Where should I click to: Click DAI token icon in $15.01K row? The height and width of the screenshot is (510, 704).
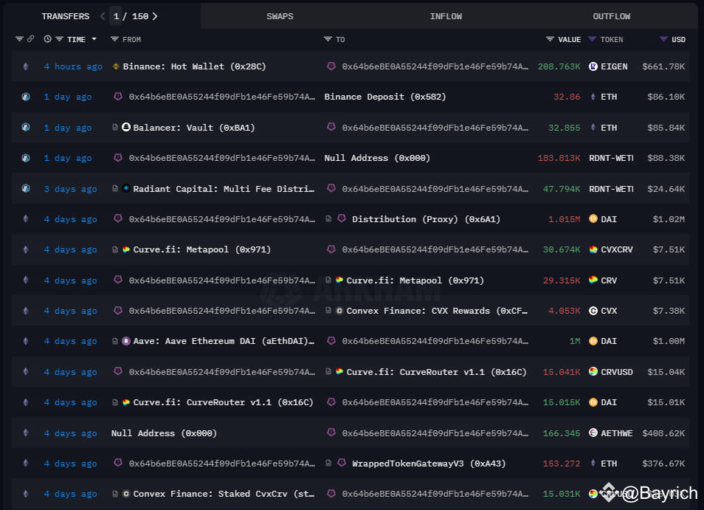pos(593,402)
